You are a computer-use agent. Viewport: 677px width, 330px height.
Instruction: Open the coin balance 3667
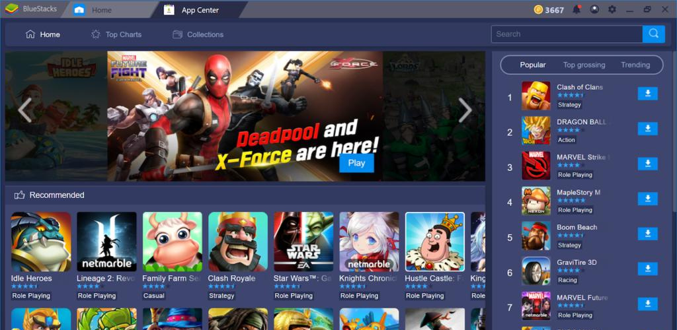click(549, 10)
